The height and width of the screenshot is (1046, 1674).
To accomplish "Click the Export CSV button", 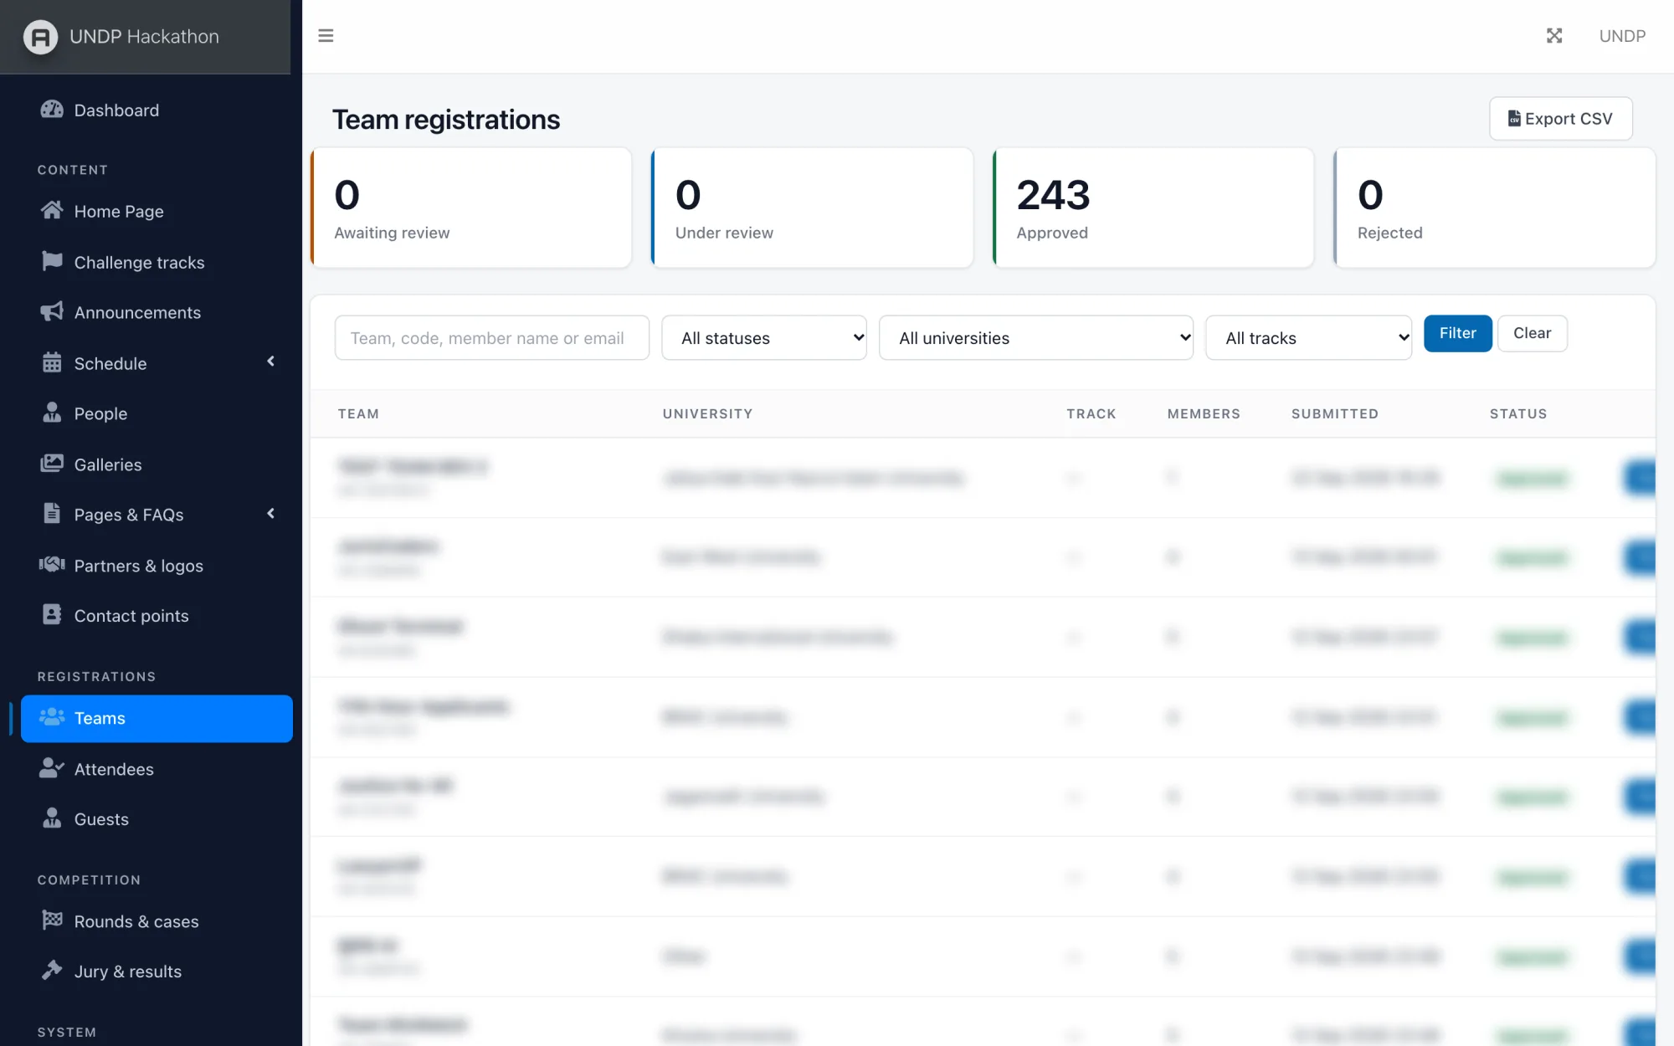I will (1561, 119).
